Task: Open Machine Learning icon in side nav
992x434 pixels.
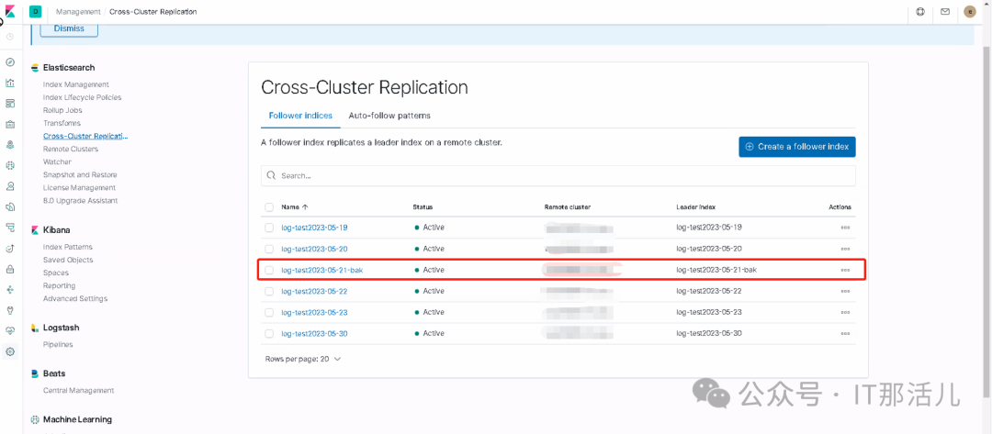Action: coord(10,165)
